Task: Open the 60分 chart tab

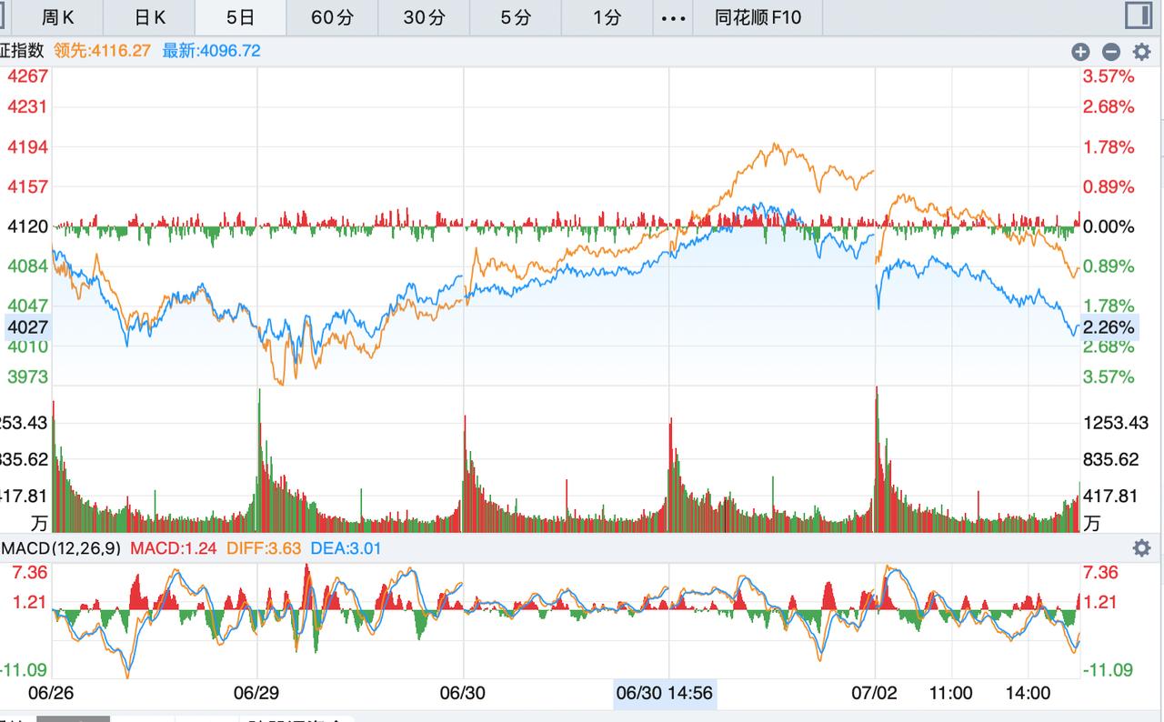Action: [332, 17]
